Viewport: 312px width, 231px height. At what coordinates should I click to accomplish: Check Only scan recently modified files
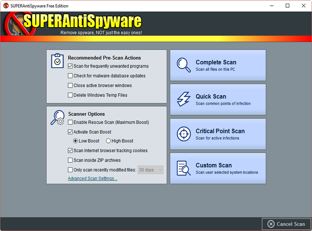coord(70,170)
